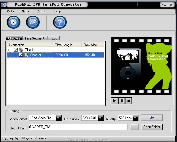Screen dimensions: 177x142
Task: Click the PackPal app icon in title bar
Action: coord(3,5)
